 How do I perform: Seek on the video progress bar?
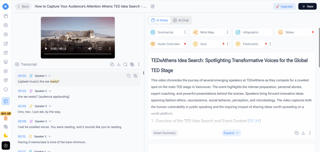coord(78,54)
